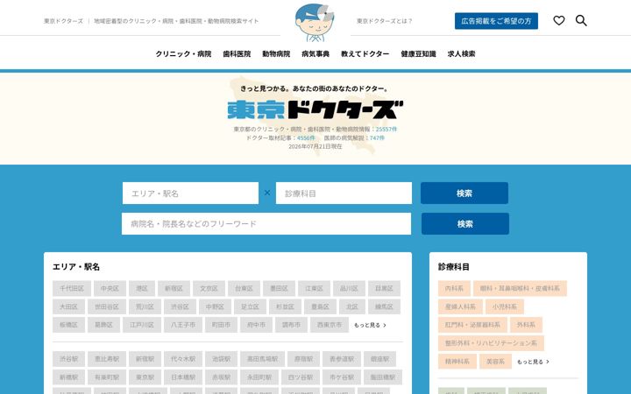Screen dimensions: 631x394
Task: Select the 新宿区 area tag
Action: click(x=174, y=288)
